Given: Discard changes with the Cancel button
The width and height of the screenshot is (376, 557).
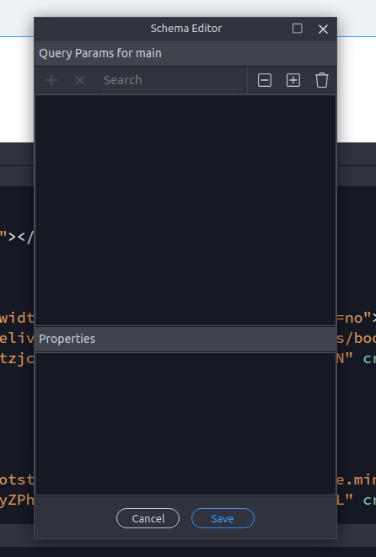Looking at the screenshot, I should click(148, 518).
